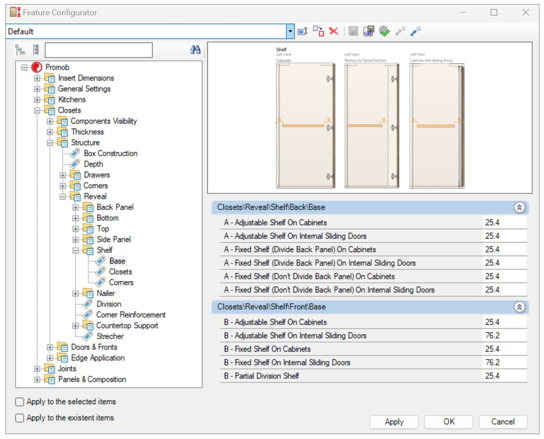Click the collapse all tree icon
The height and width of the screenshot is (439, 544).
click(x=36, y=50)
